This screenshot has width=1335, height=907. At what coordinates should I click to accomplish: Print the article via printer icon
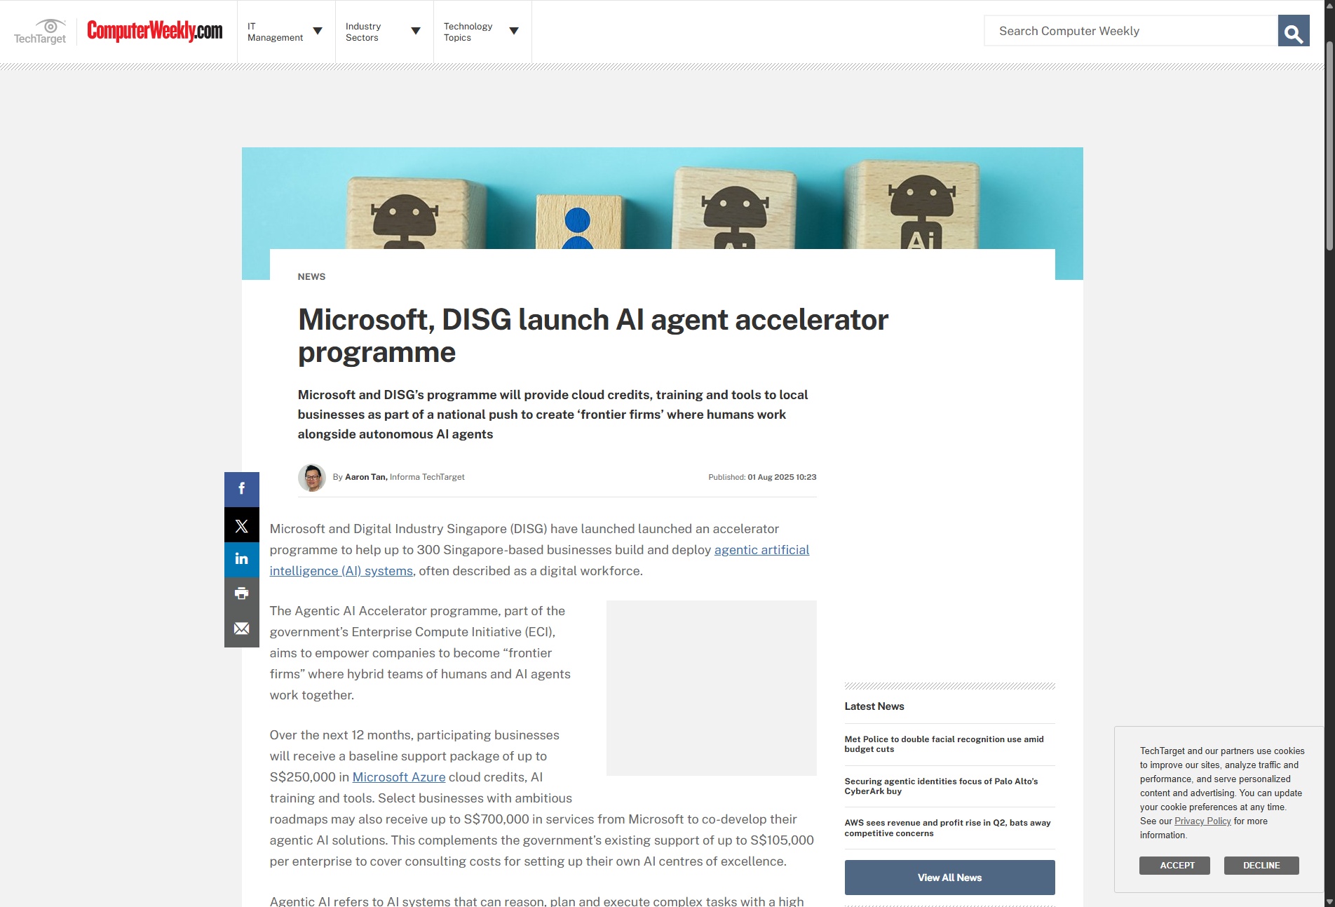[242, 594]
